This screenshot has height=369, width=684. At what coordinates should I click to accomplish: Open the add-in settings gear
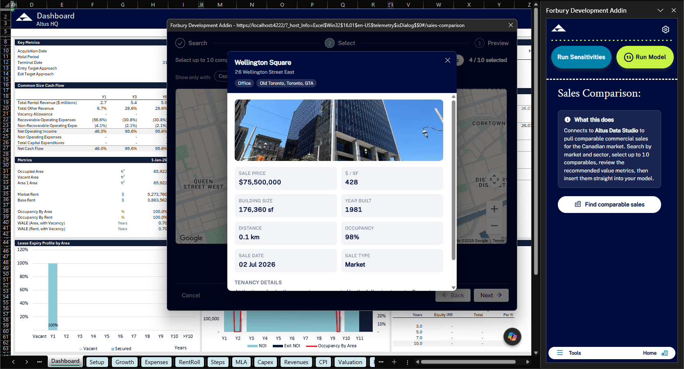(x=666, y=29)
